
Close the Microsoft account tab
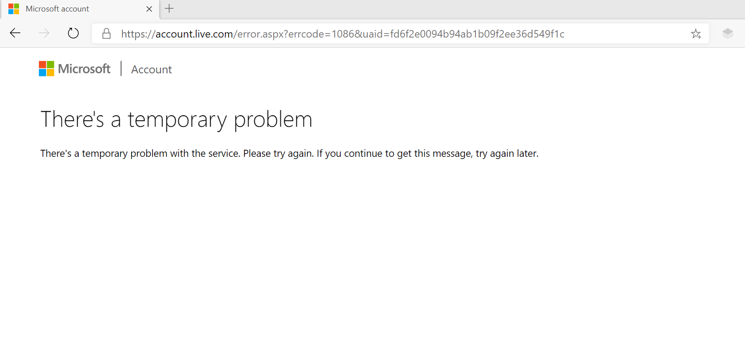point(149,9)
